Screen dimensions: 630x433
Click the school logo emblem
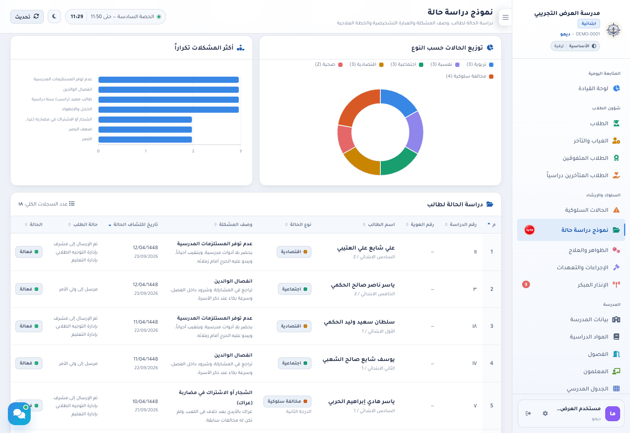(613, 30)
